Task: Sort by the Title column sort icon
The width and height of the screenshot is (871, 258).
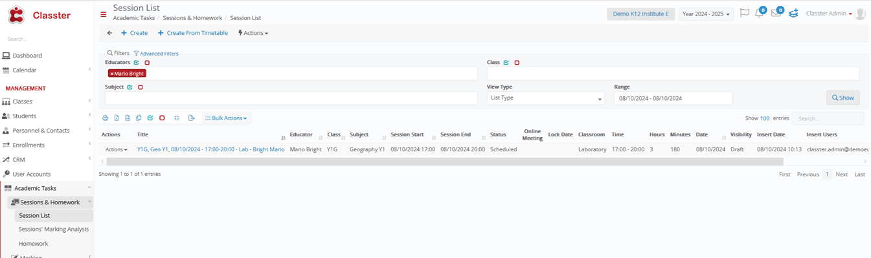Action: [x=283, y=138]
